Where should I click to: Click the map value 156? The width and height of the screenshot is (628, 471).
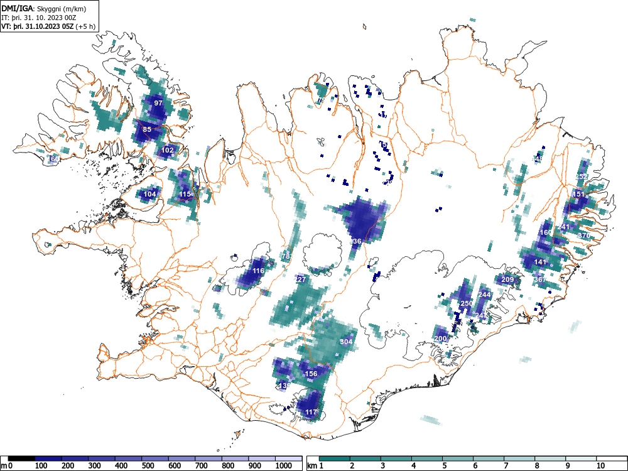(311, 374)
